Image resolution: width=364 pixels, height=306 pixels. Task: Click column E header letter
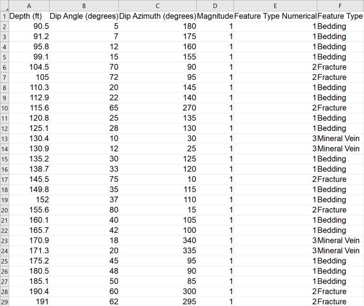(275, 5)
